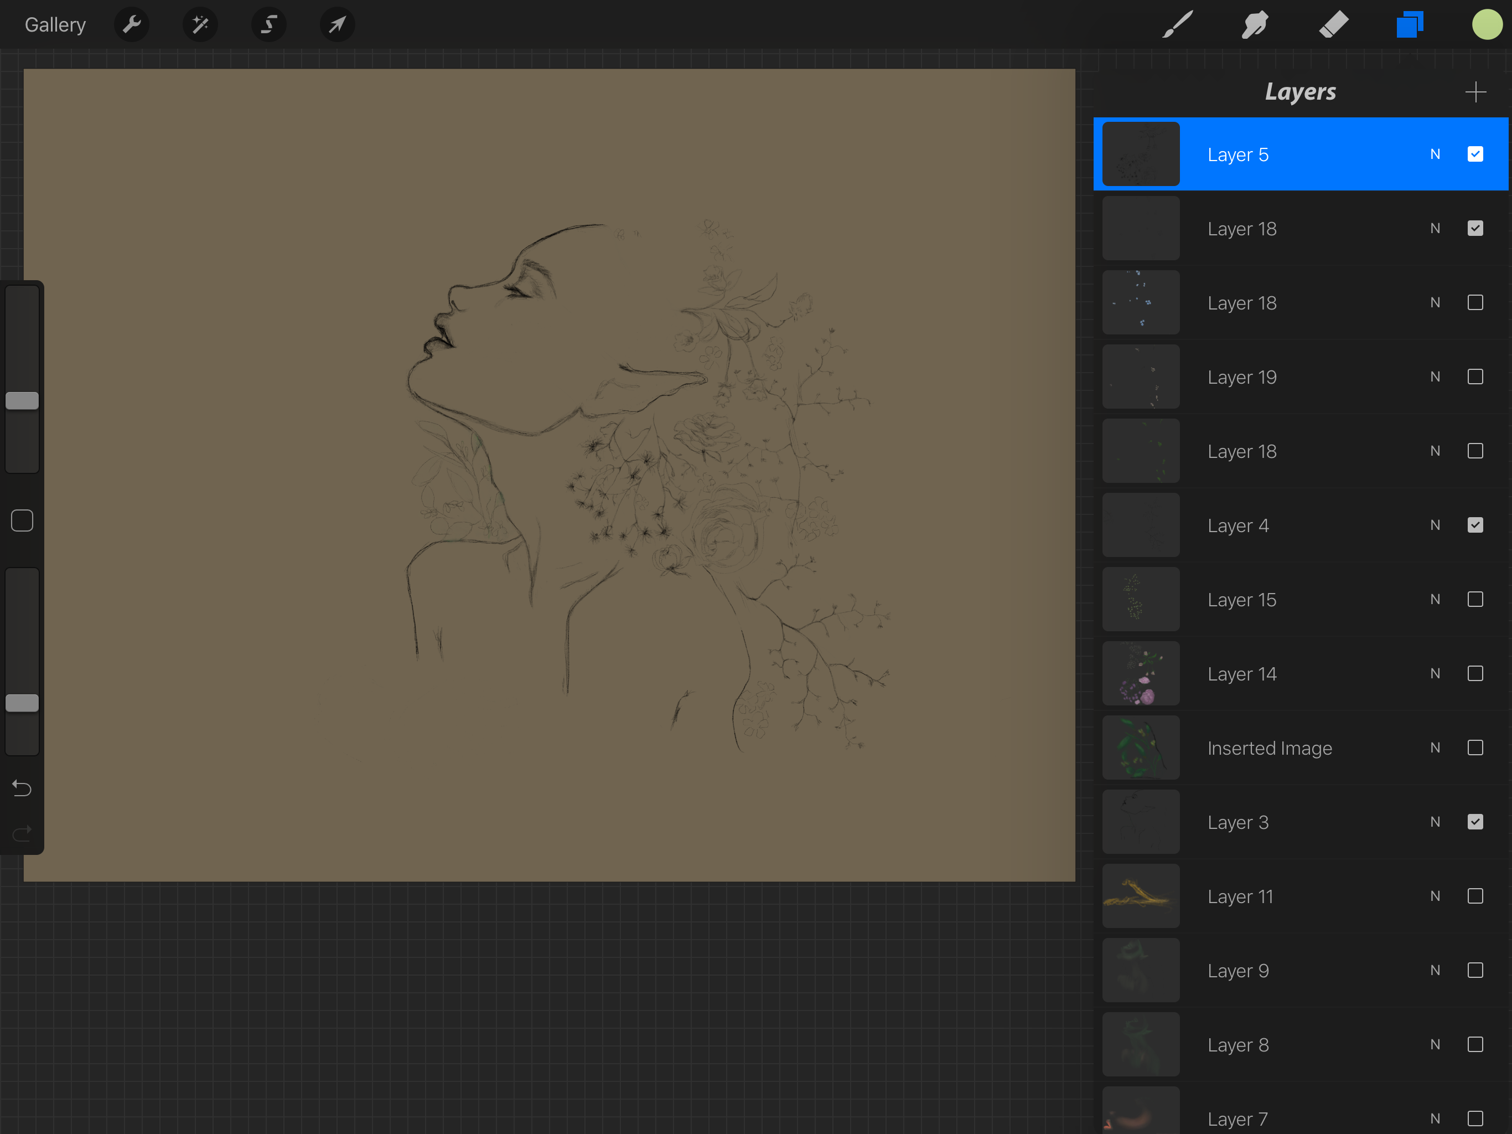Open the blend mode N on Layer 3
Image resolution: width=1512 pixels, height=1134 pixels.
click(1435, 822)
